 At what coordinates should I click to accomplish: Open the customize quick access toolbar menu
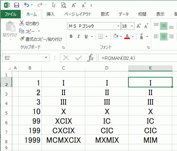point(91,5)
